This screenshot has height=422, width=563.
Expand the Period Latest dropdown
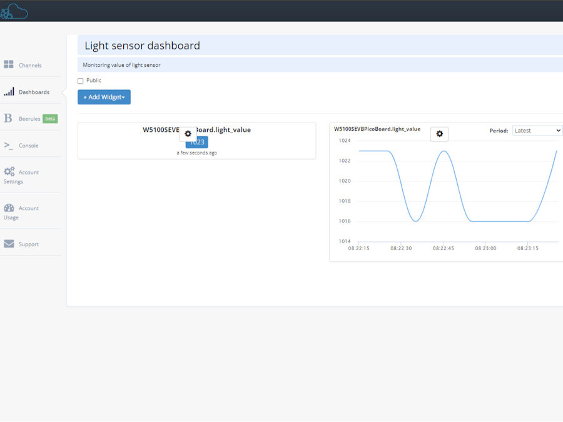[x=537, y=131]
